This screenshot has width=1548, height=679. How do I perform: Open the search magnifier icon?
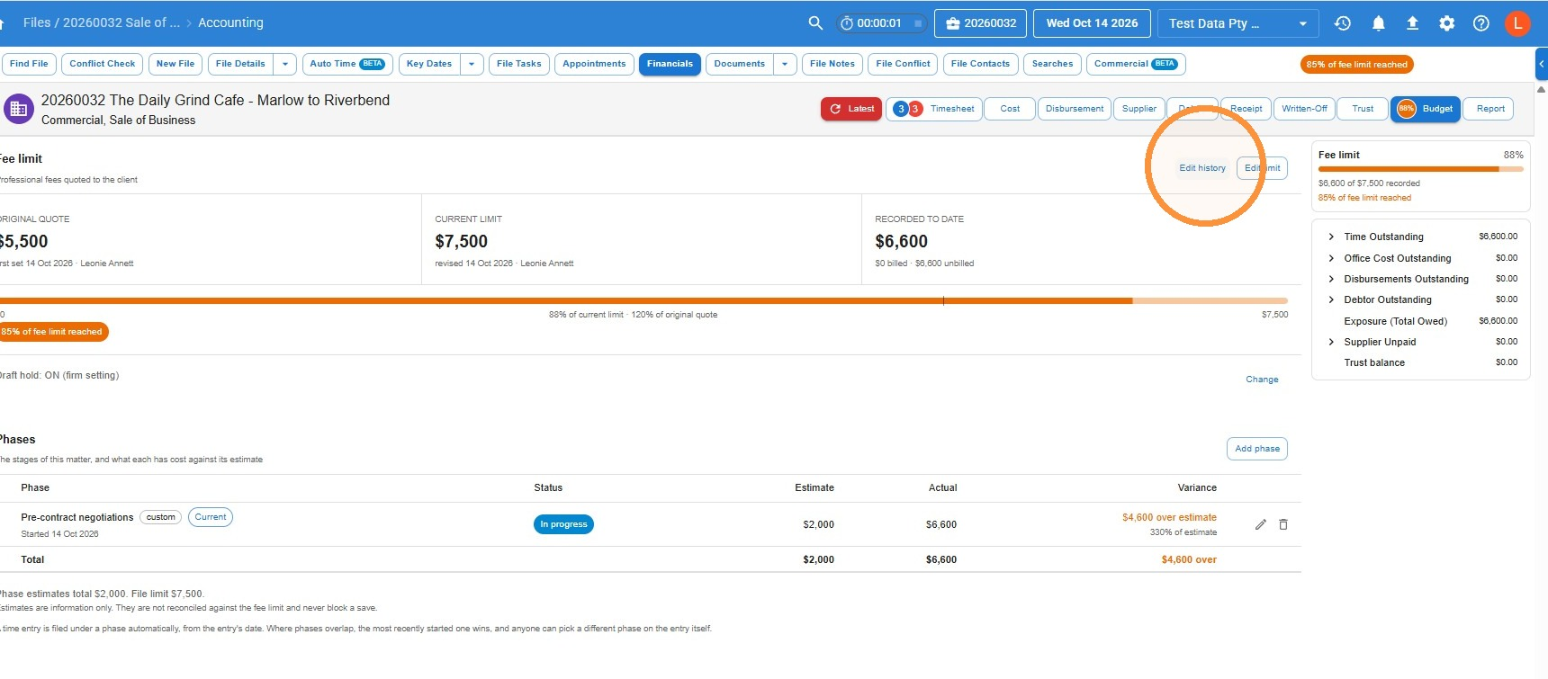pyautogui.click(x=815, y=23)
